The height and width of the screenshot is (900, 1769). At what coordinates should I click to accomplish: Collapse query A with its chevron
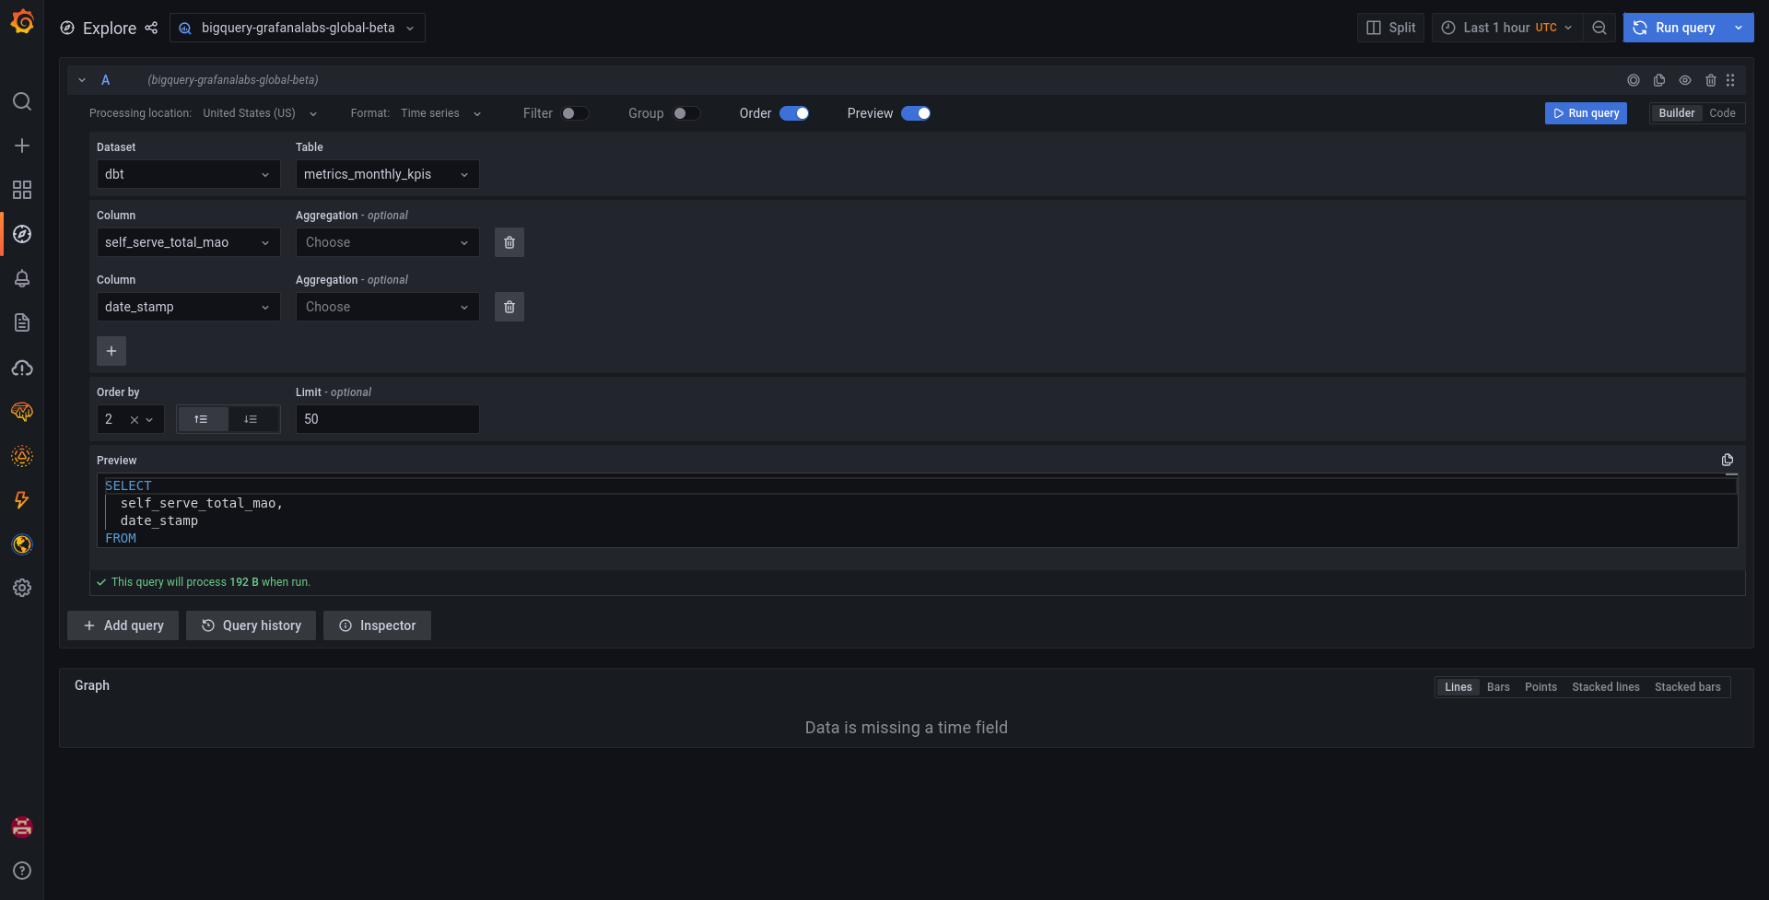tap(81, 80)
